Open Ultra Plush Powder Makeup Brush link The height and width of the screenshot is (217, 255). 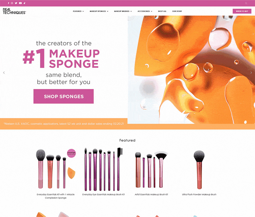(x=199, y=194)
